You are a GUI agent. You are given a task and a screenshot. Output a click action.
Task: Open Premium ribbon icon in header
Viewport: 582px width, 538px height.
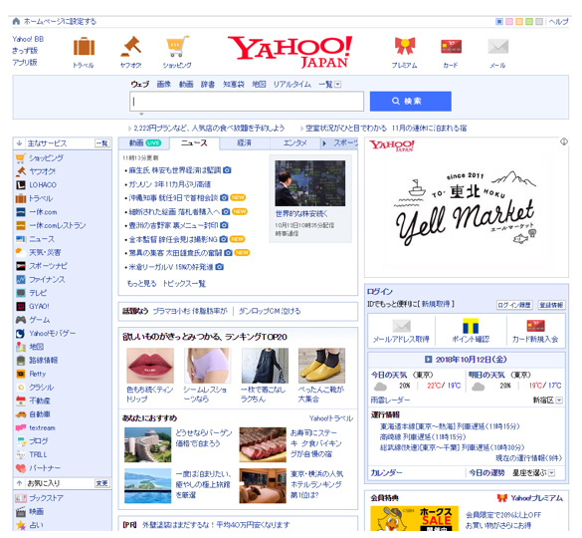coord(405,47)
